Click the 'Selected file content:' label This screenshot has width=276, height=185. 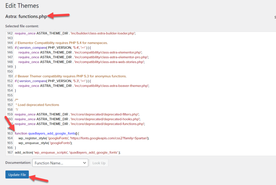click(x=22, y=26)
